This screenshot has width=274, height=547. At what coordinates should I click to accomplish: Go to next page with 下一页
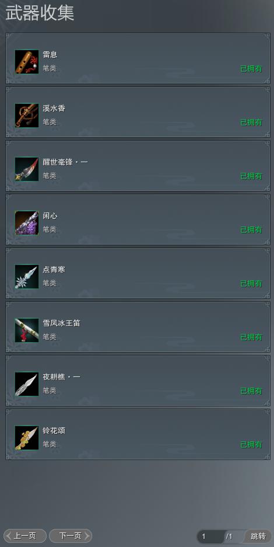pos(71,536)
